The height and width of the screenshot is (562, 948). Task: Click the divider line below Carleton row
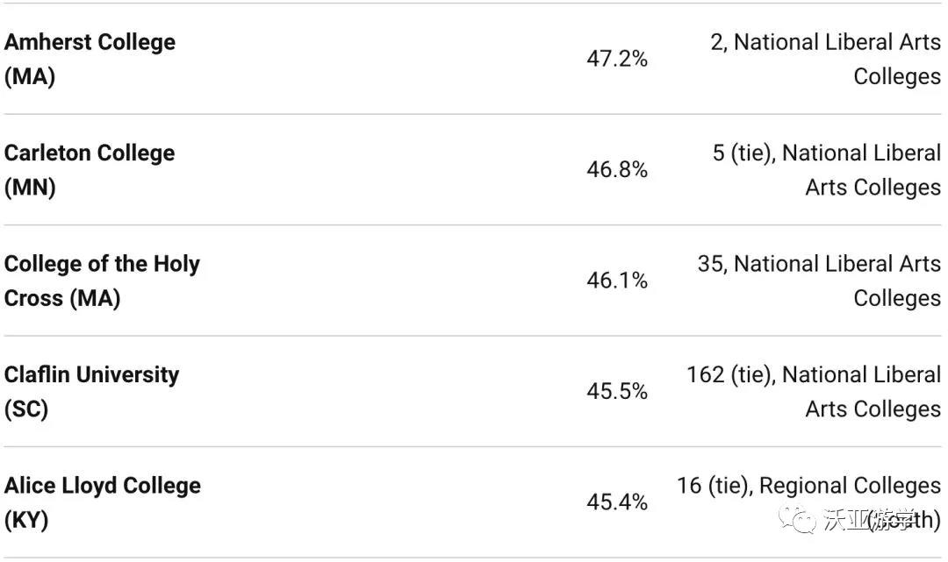click(473, 225)
